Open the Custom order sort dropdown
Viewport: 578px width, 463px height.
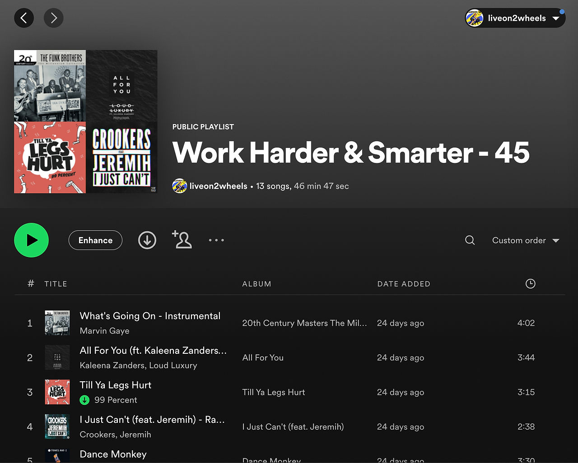(x=526, y=241)
